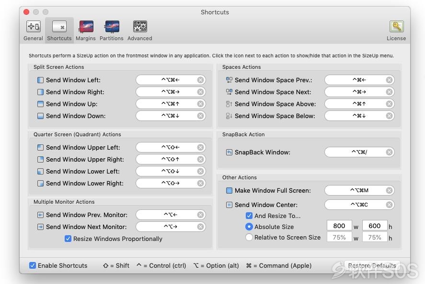425x284 pixels.
Task: Click the Send Window Lower Left shortcut field
Action: [x=171, y=171]
